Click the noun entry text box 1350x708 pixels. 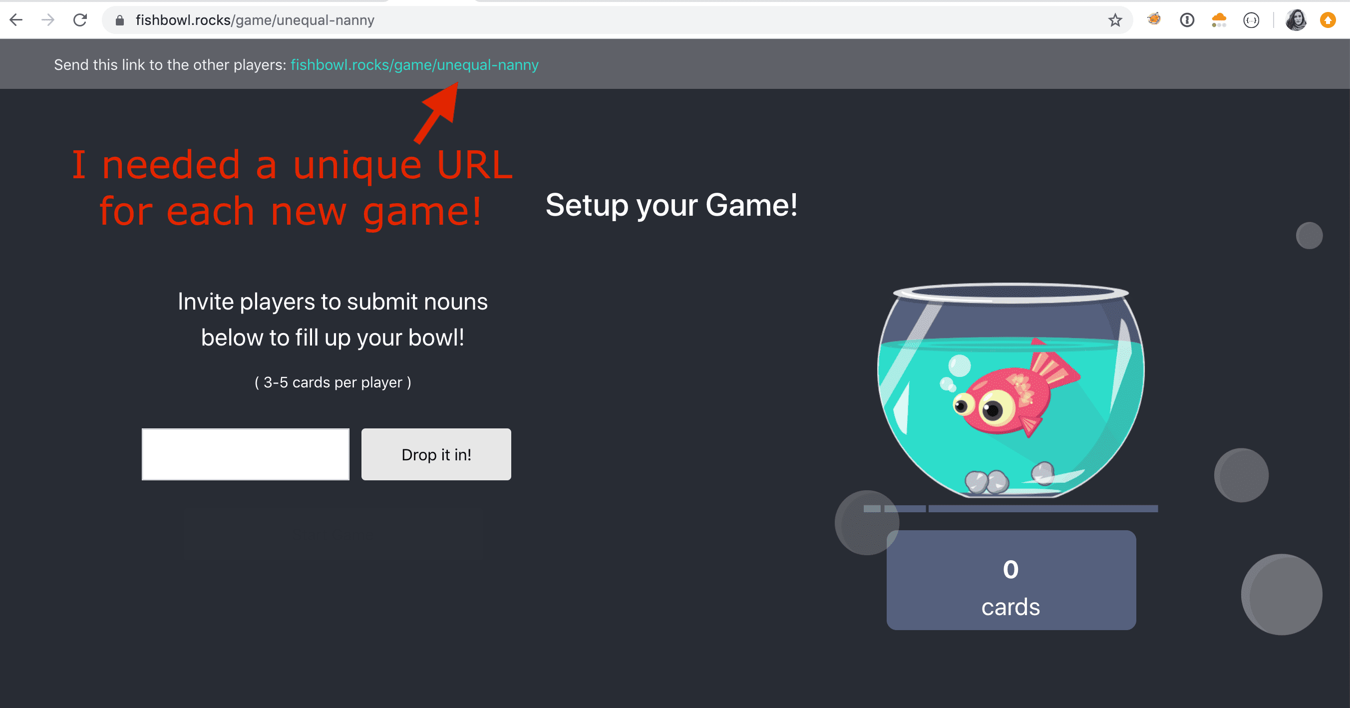pyautogui.click(x=245, y=454)
